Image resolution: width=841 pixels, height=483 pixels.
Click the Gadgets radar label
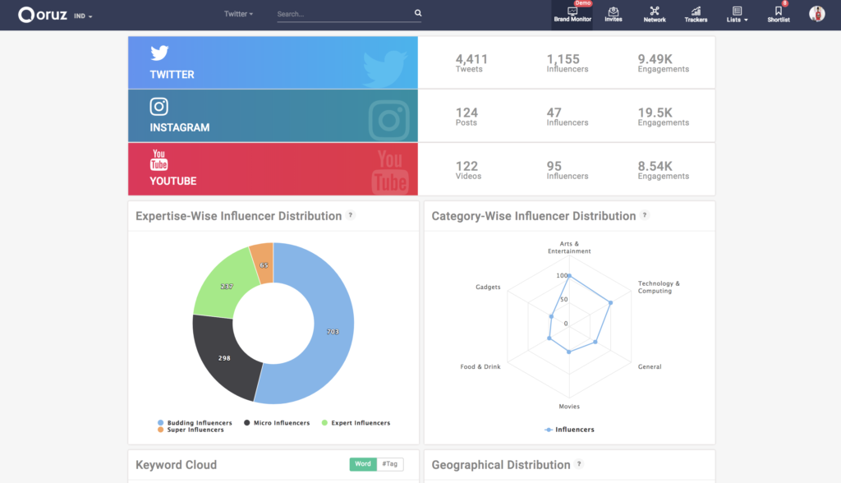coord(488,287)
